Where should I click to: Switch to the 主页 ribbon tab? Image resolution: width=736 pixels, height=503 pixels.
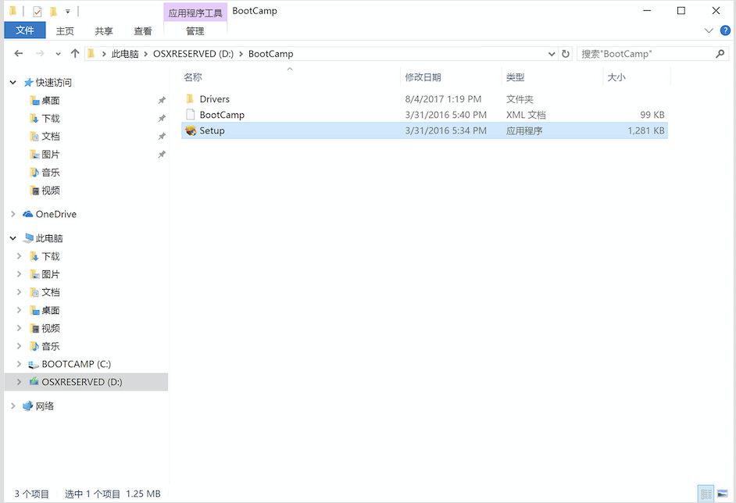65,31
